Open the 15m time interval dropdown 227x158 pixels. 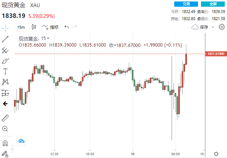pyautogui.click(x=21, y=27)
